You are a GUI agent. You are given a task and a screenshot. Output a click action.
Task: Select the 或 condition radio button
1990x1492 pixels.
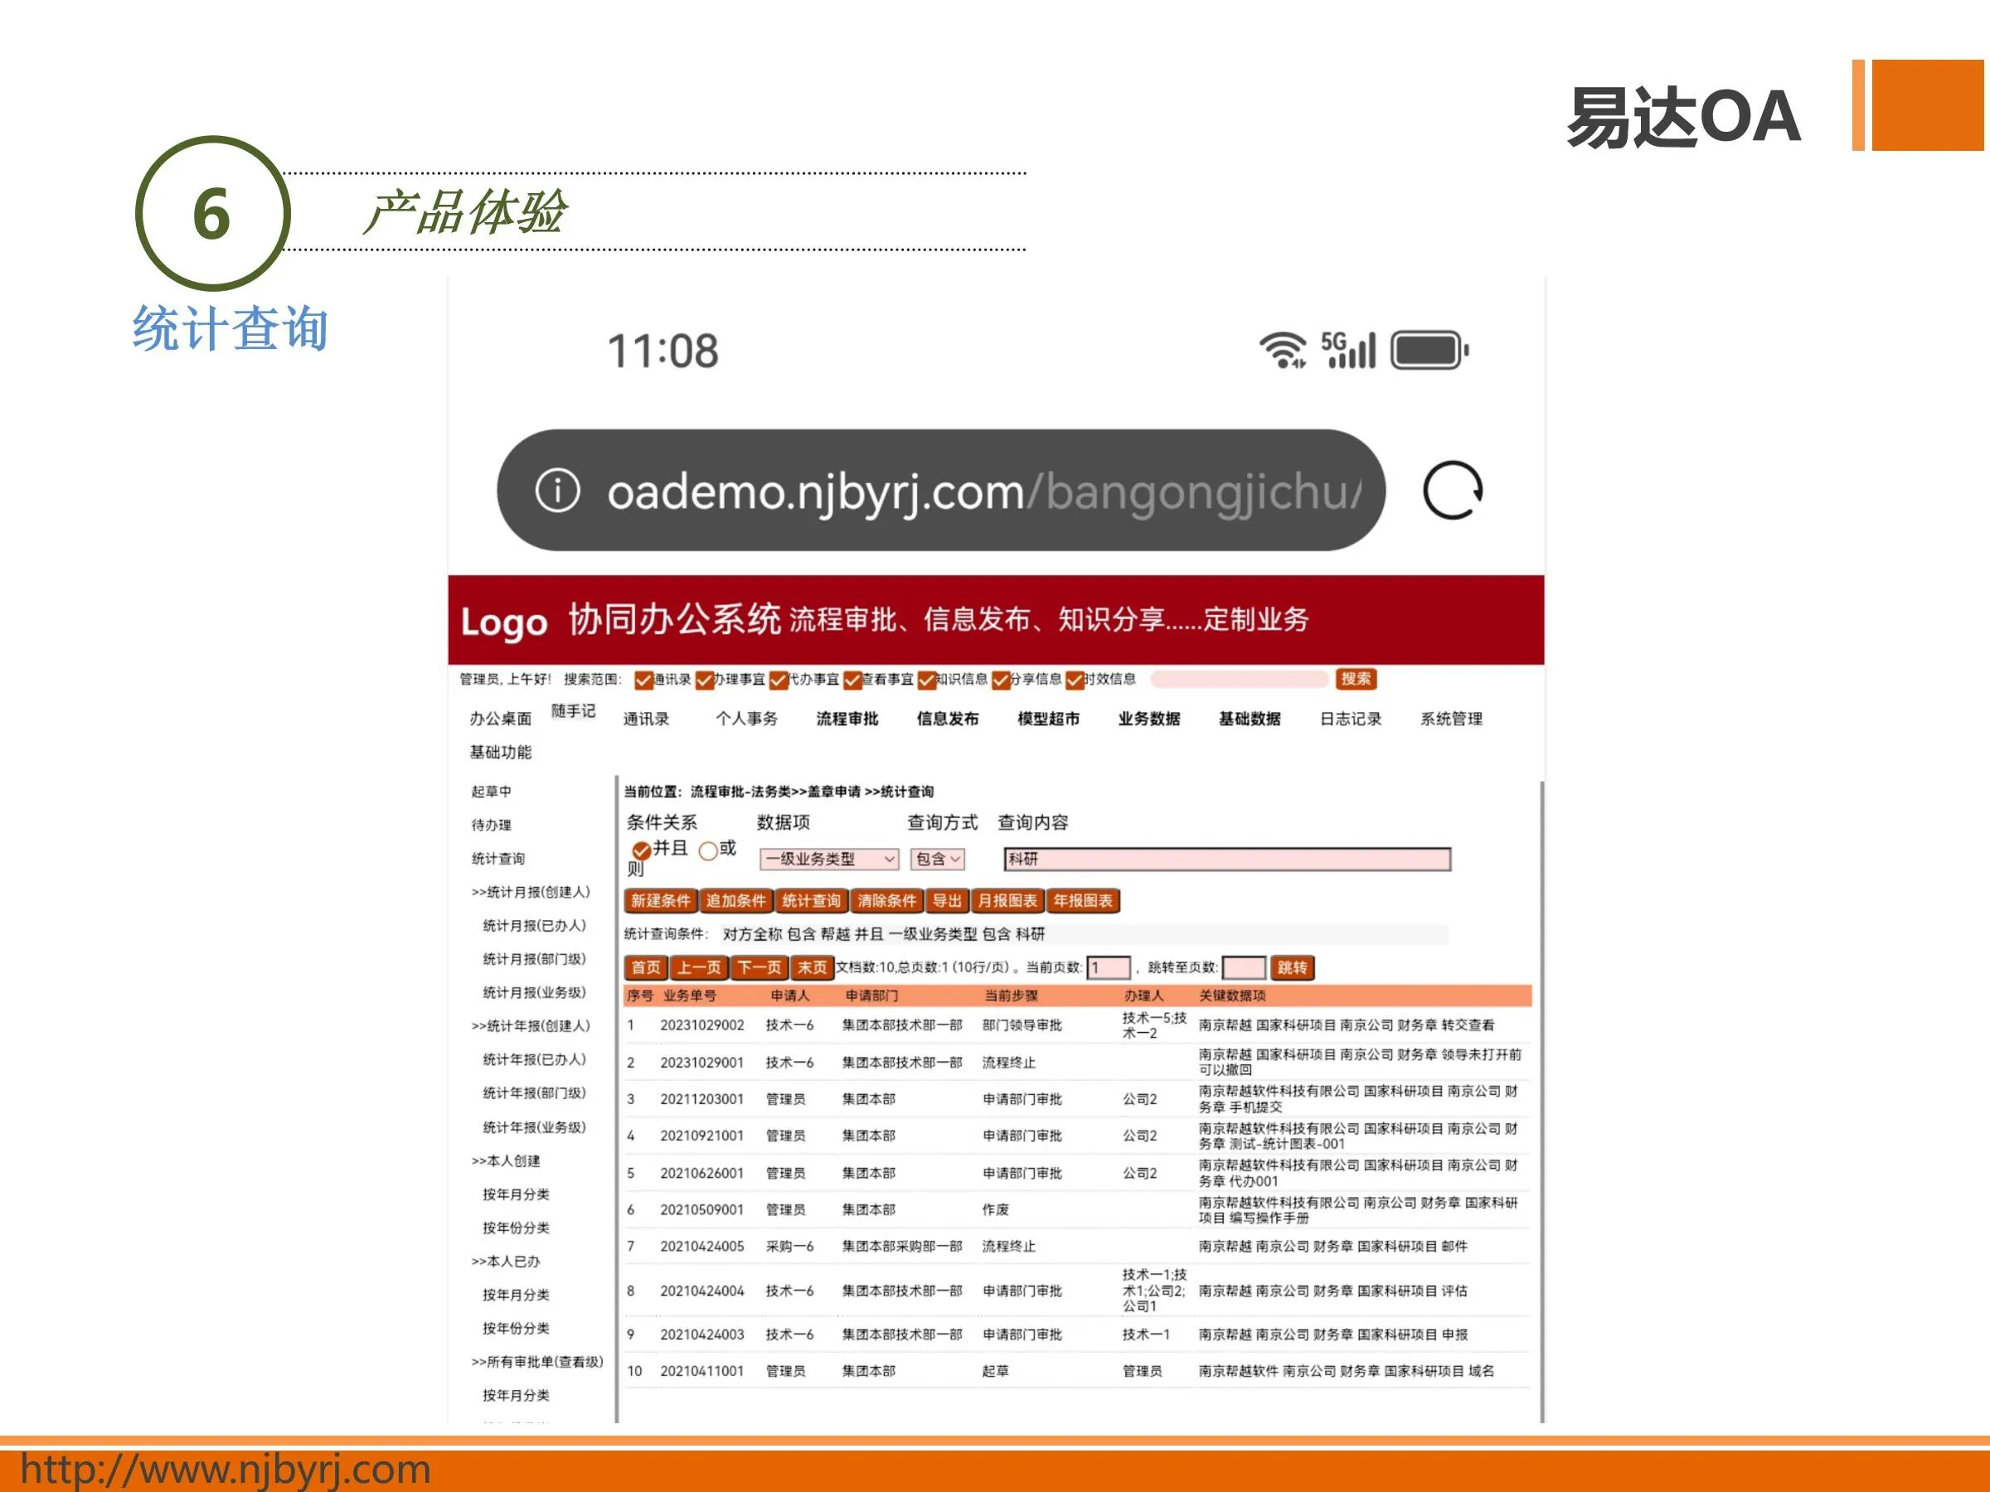pos(708,850)
